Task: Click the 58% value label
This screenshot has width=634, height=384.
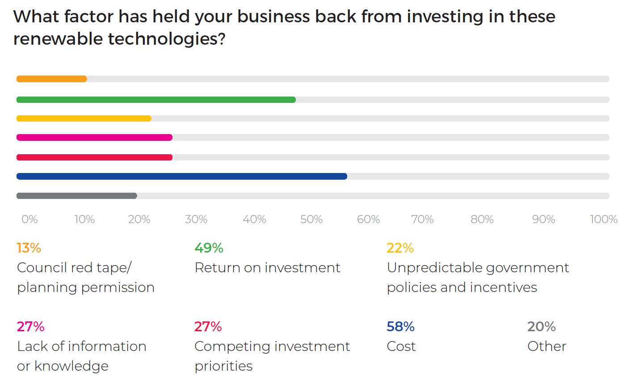Action: pyautogui.click(x=400, y=326)
